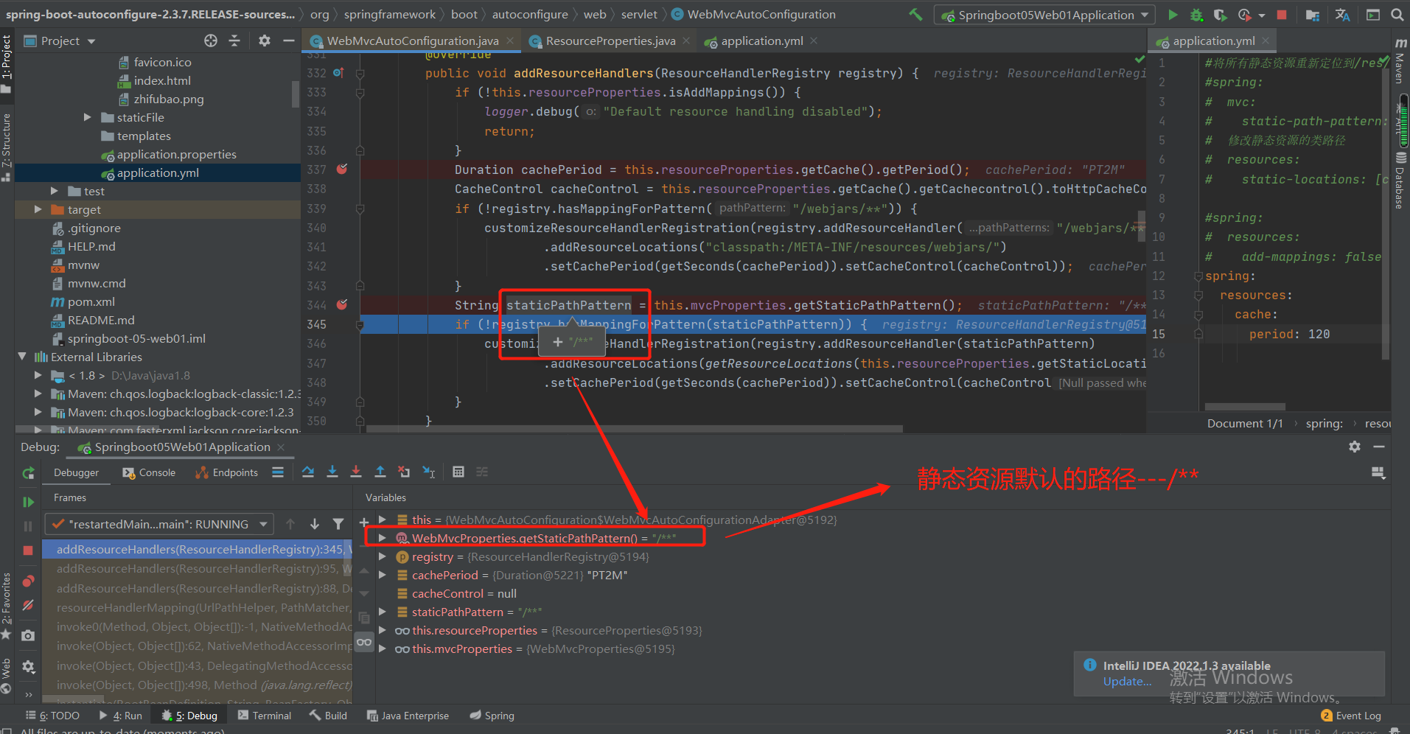Click Locate/Select Opened File icon in Project panel
Image resolution: width=1410 pixels, height=734 pixels.
click(211, 41)
